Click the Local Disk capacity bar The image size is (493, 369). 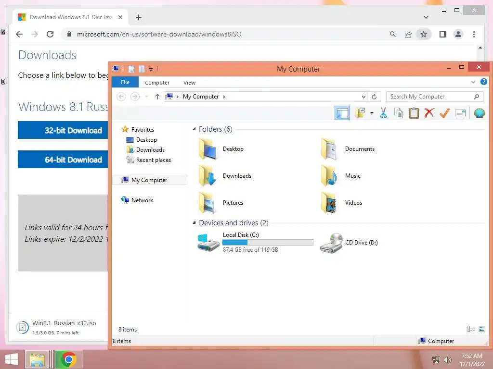(268, 242)
